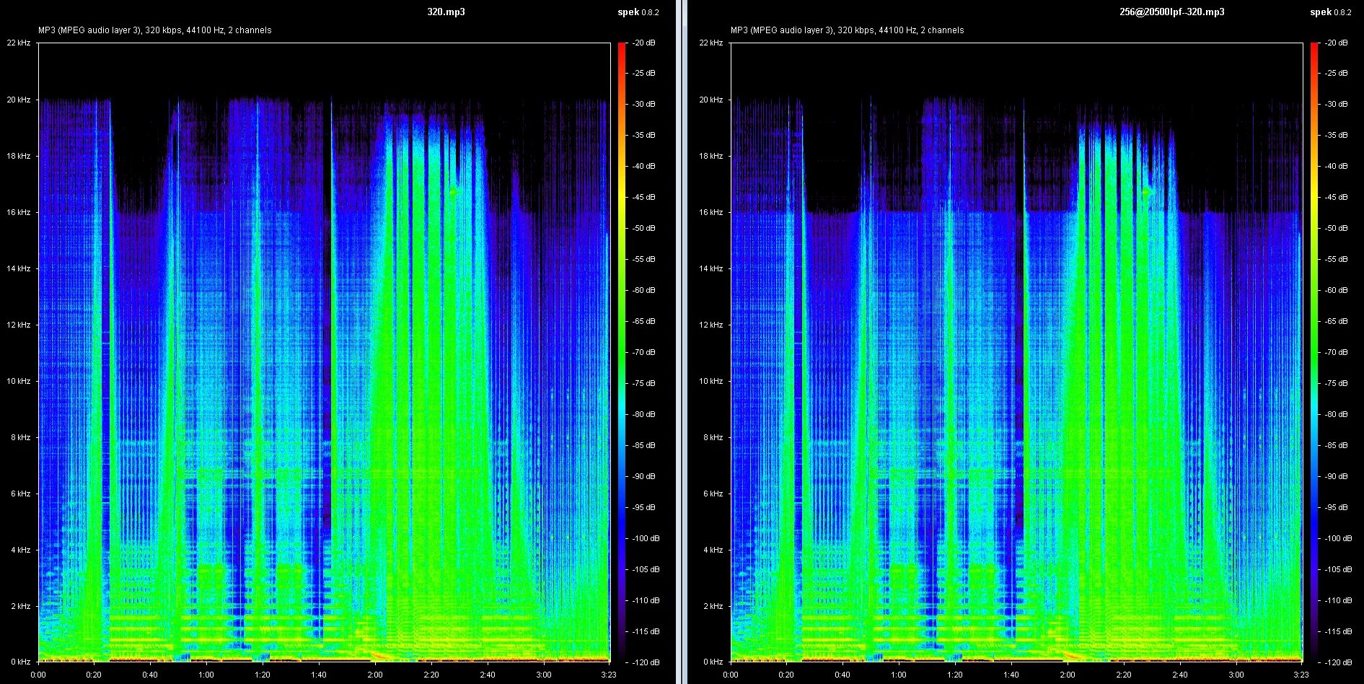
Task: Click the -105 dB label in 256@20500lpf window
Action: pos(1338,569)
